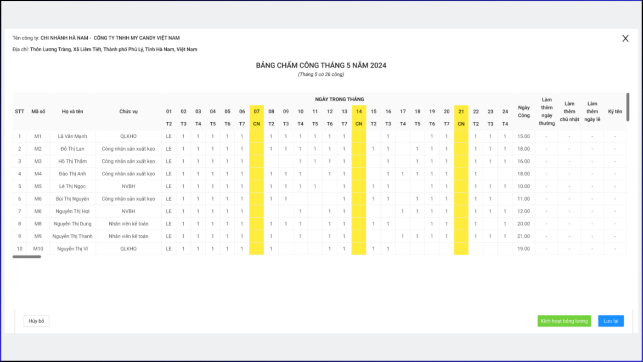This screenshot has height=362, width=643.
Task: Close the timesheet dialog with the X
Action: coord(625,39)
